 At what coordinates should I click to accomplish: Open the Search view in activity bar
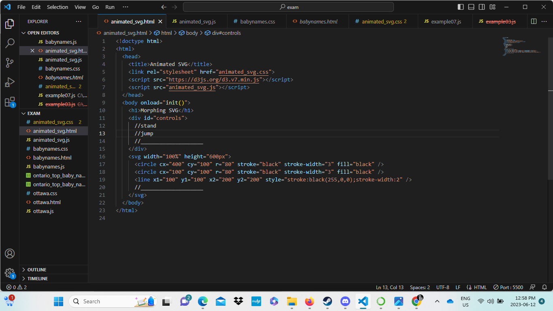tap(10, 43)
